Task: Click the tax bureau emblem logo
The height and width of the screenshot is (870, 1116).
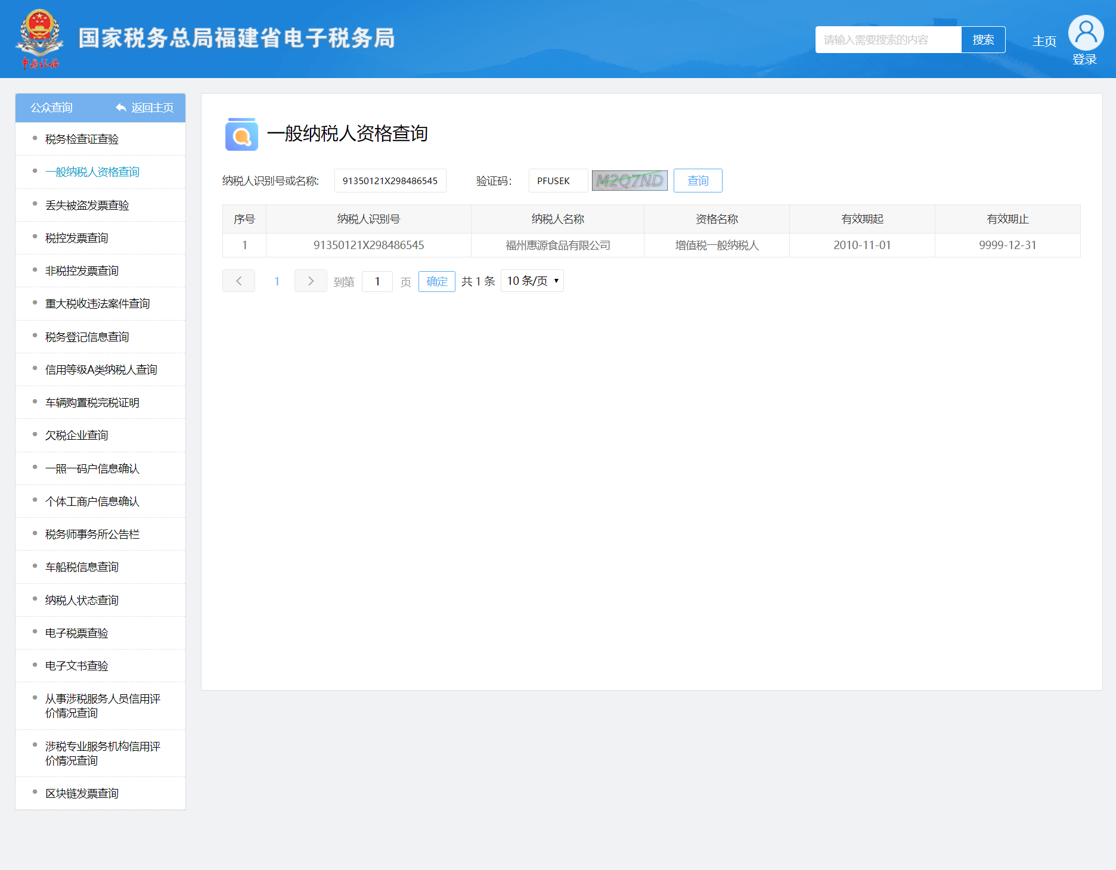Action: 39,39
